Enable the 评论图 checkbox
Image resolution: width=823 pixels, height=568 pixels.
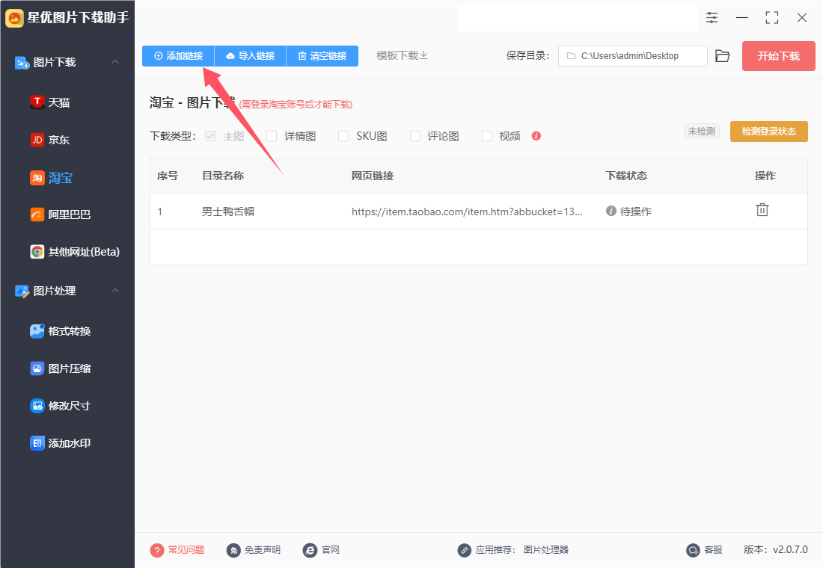[415, 136]
